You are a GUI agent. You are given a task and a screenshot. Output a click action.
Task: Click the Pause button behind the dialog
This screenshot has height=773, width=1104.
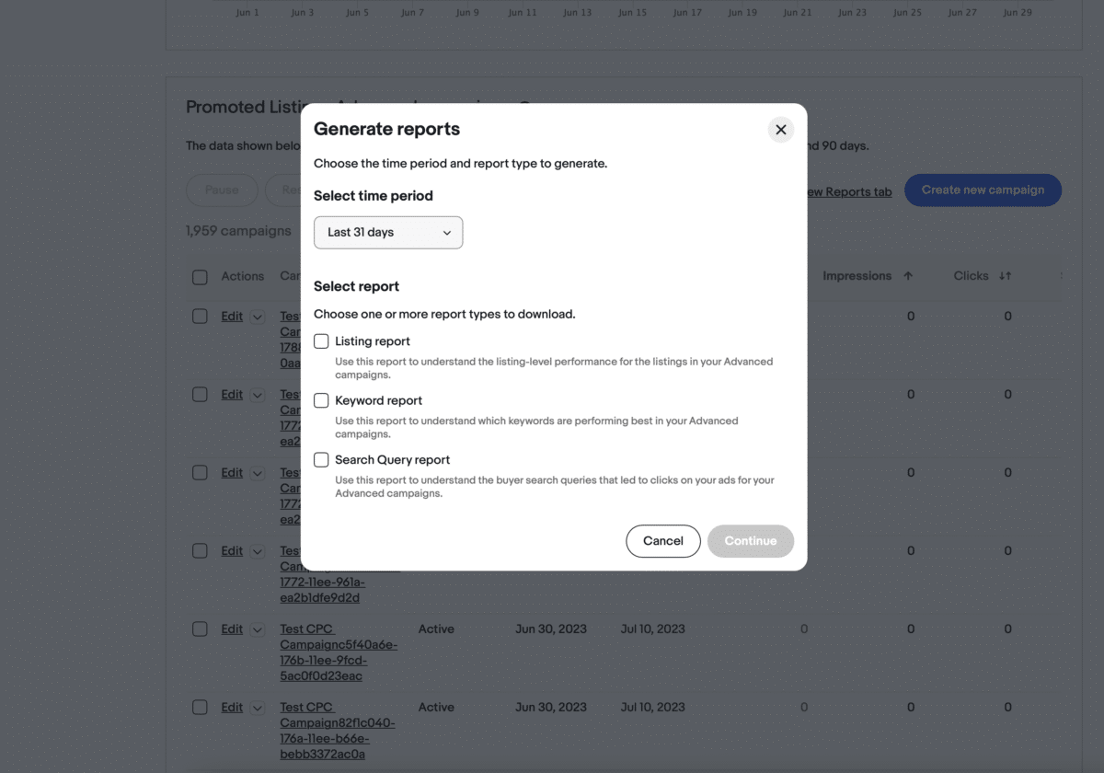pos(222,190)
